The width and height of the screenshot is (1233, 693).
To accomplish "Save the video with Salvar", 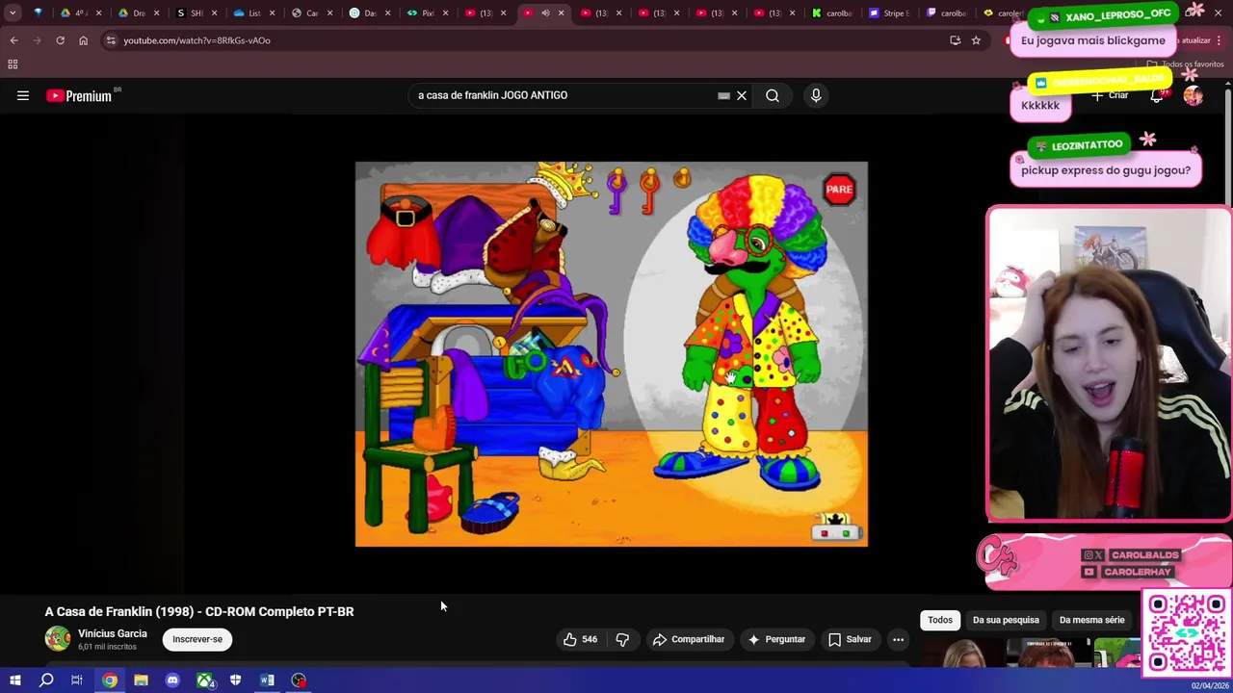I will (850, 639).
